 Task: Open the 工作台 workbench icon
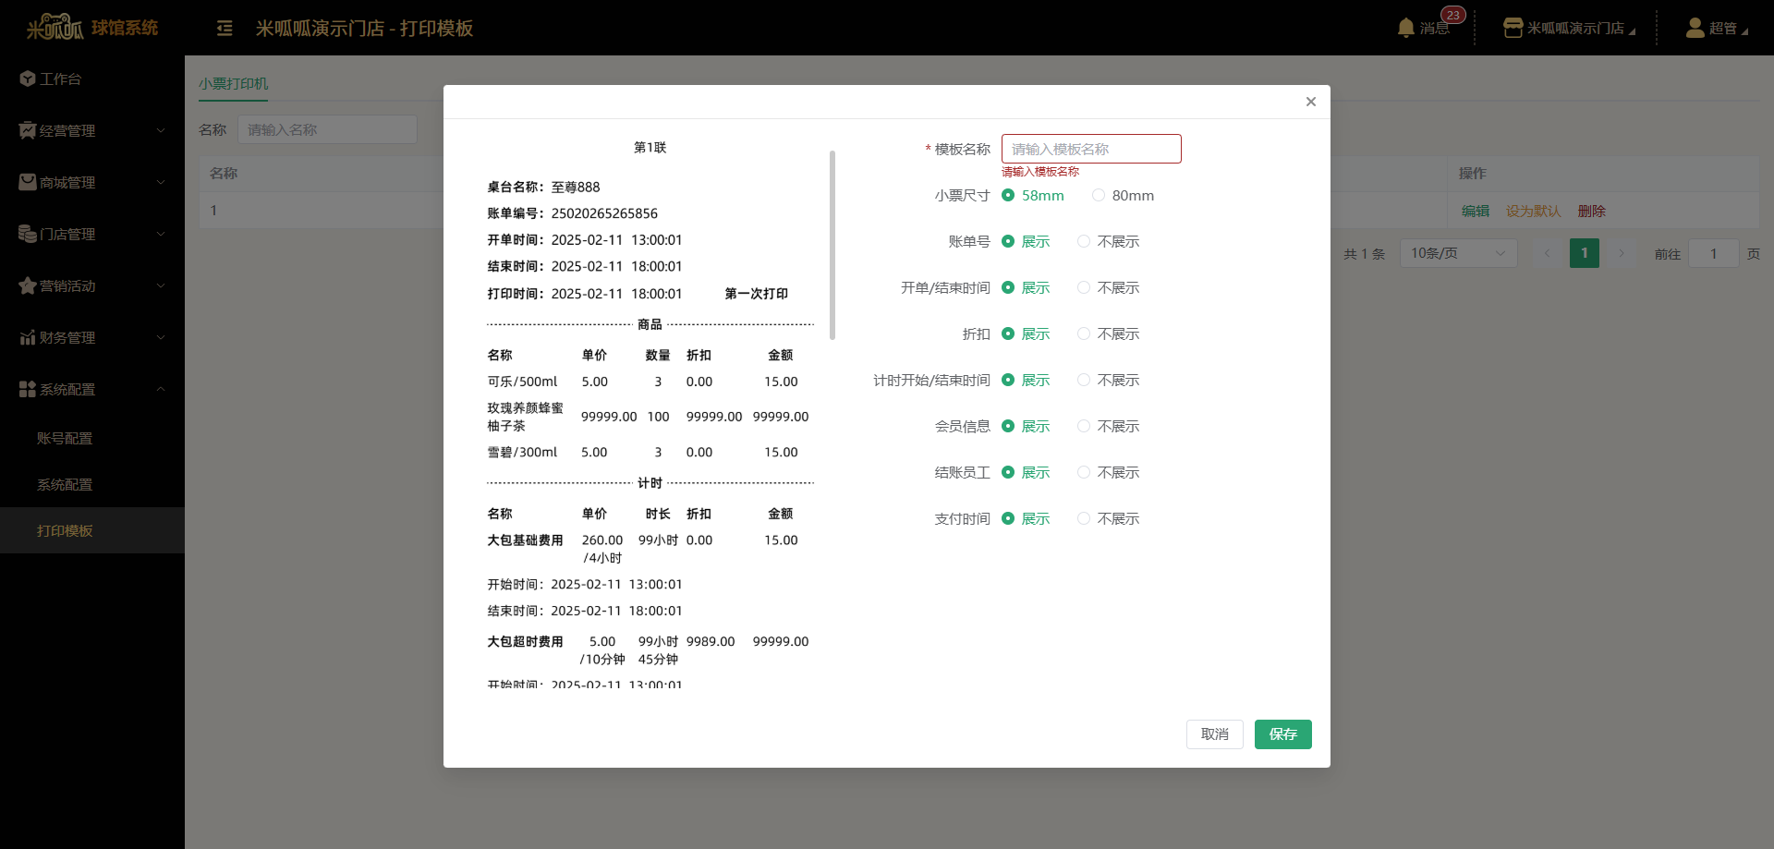pyautogui.click(x=28, y=79)
